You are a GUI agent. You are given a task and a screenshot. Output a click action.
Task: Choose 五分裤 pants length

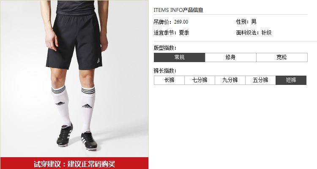(x=260, y=80)
